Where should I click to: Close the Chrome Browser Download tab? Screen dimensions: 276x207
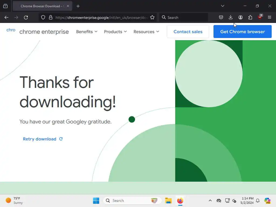(68, 6)
